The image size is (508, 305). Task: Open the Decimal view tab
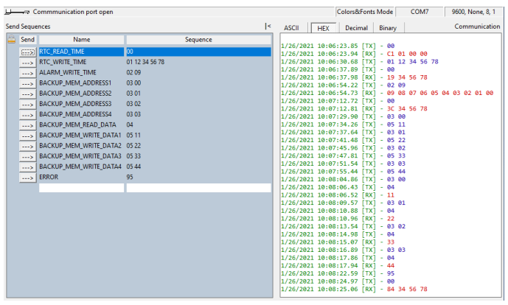click(x=356, y=27)
